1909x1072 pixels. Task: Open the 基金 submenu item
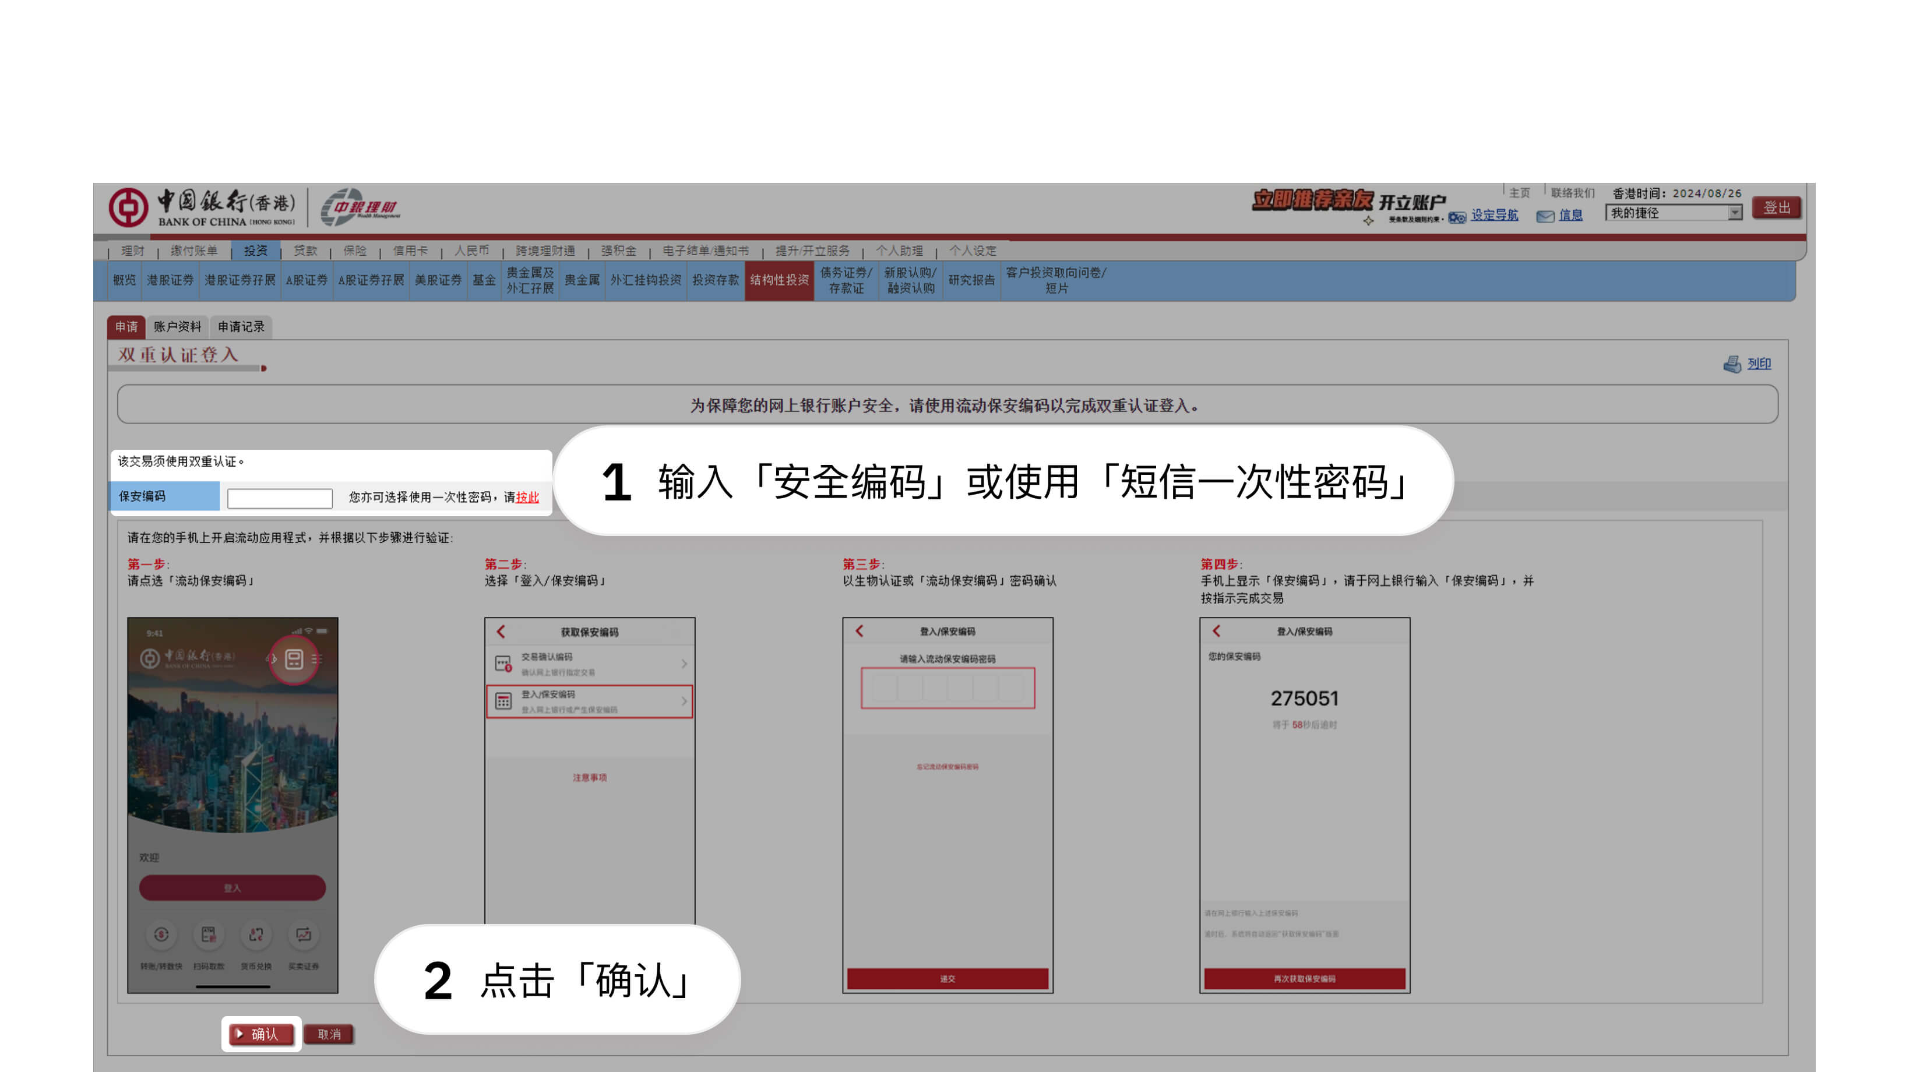[x=484, y=280]
